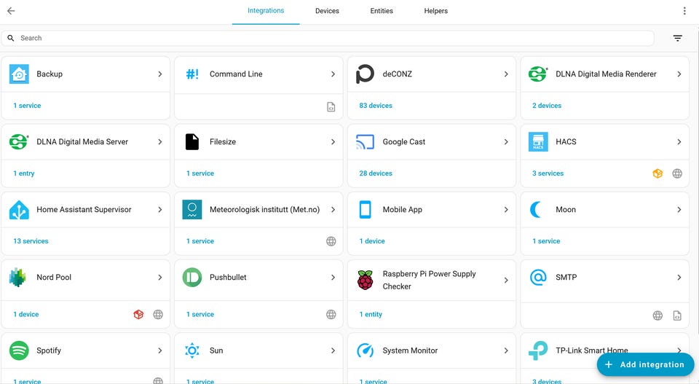Click the deCONZ logo icon

(x=365, y=74)
